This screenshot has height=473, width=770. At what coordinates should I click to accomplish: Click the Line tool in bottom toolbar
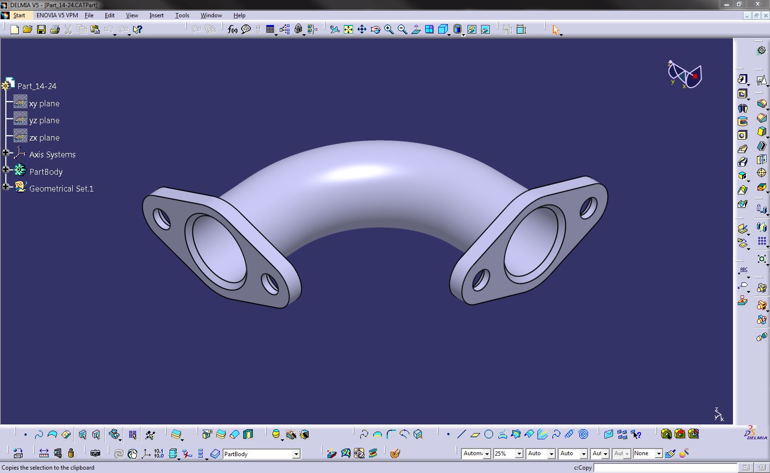tap(461, 435)
